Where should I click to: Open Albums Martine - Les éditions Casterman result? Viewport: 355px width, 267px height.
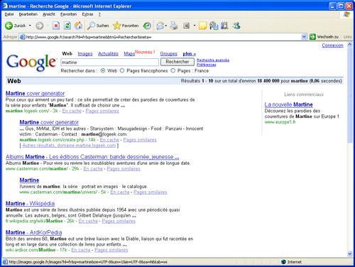[92, 157]
